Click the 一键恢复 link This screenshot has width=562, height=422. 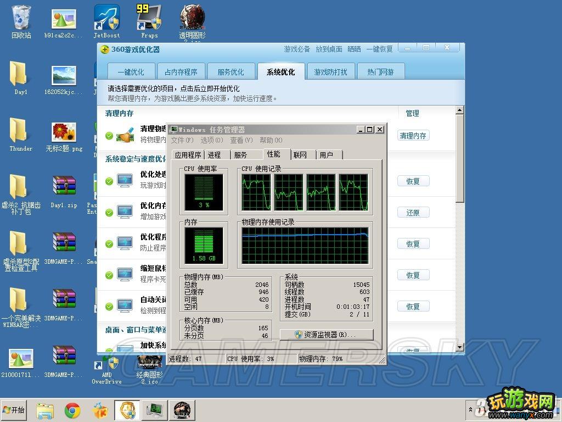pyautogui.click(x=379, y=49)
